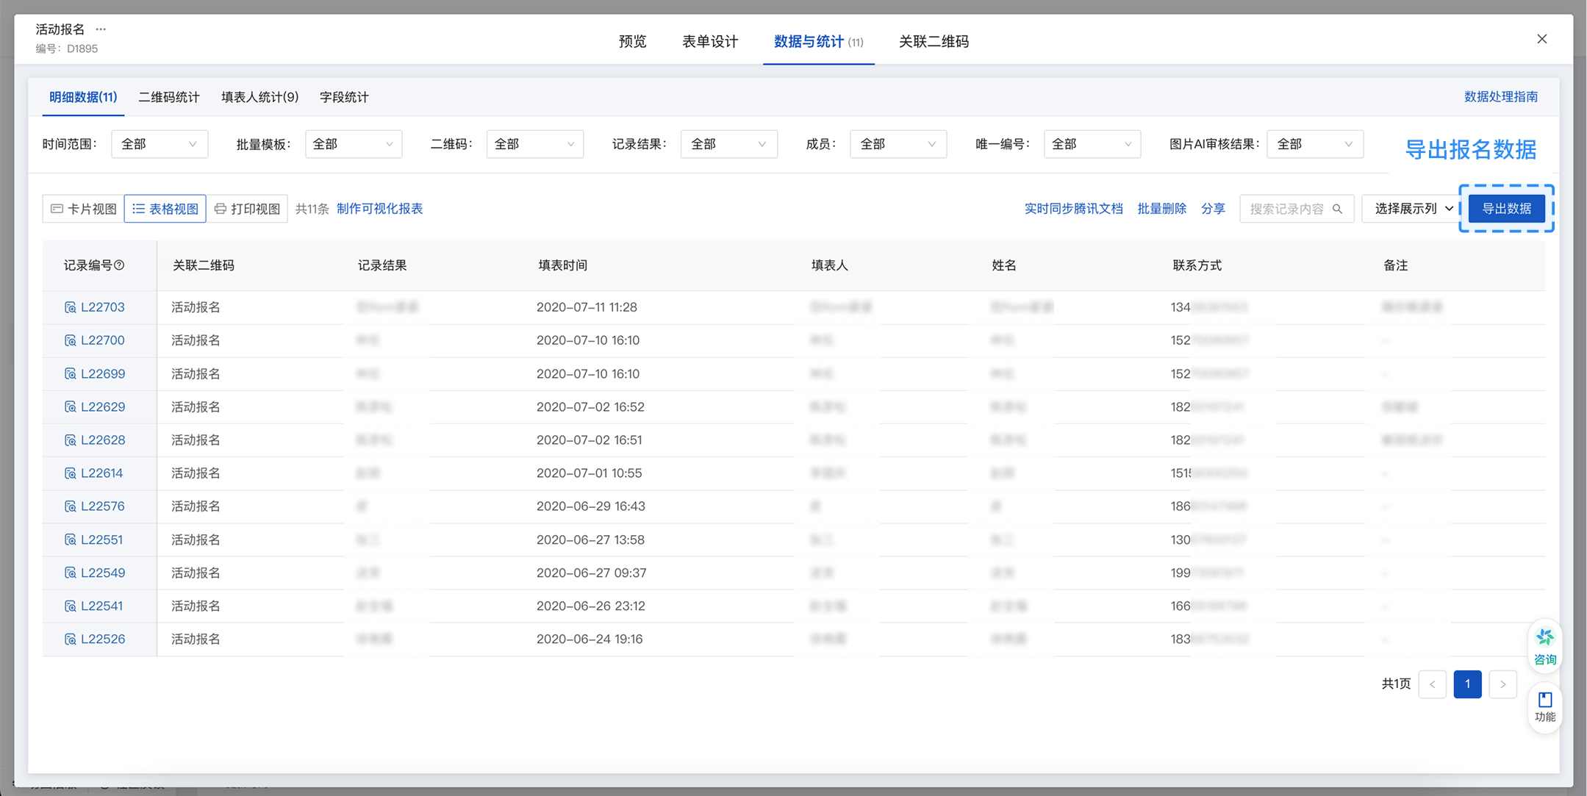
Task: Click the record detail icon beside L22526
Action: pos(71,639)
